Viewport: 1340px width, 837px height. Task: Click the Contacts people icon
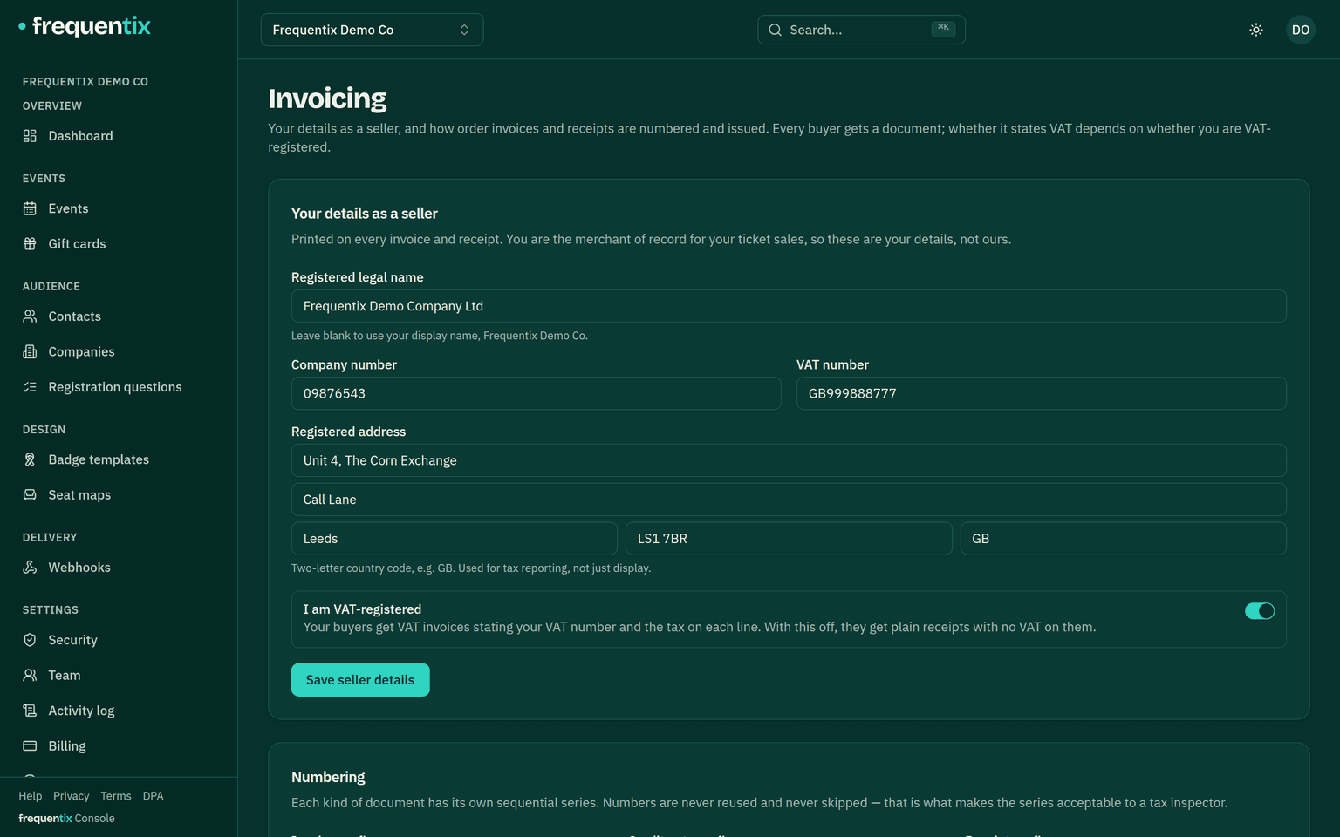(x=30, y=316)
